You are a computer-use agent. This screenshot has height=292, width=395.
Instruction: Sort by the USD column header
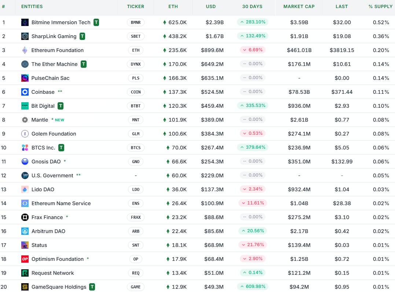coord(211,7)
